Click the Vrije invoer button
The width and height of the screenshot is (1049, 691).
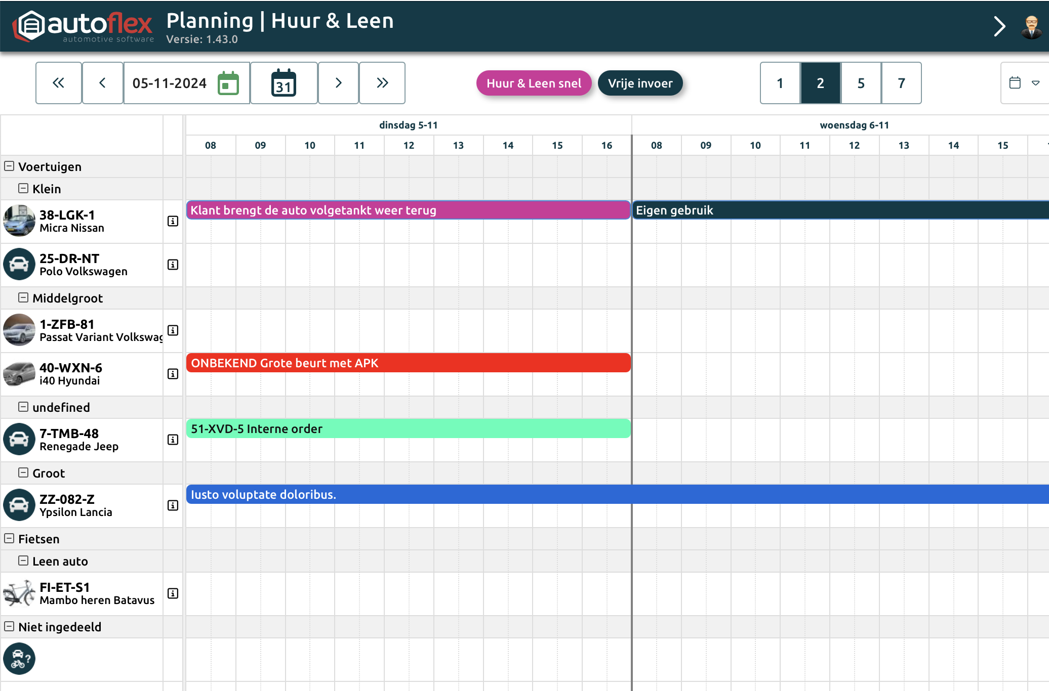point(640,83)
